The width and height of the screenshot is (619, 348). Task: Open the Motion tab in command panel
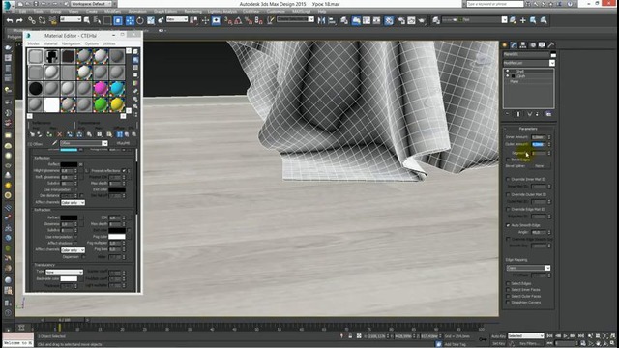533,45
